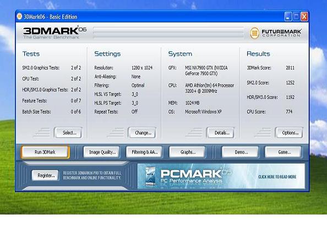This screenshot has height=225, width=327.
Task: Click the PCMark05 advertisement banner
Action: click(221, 176)
